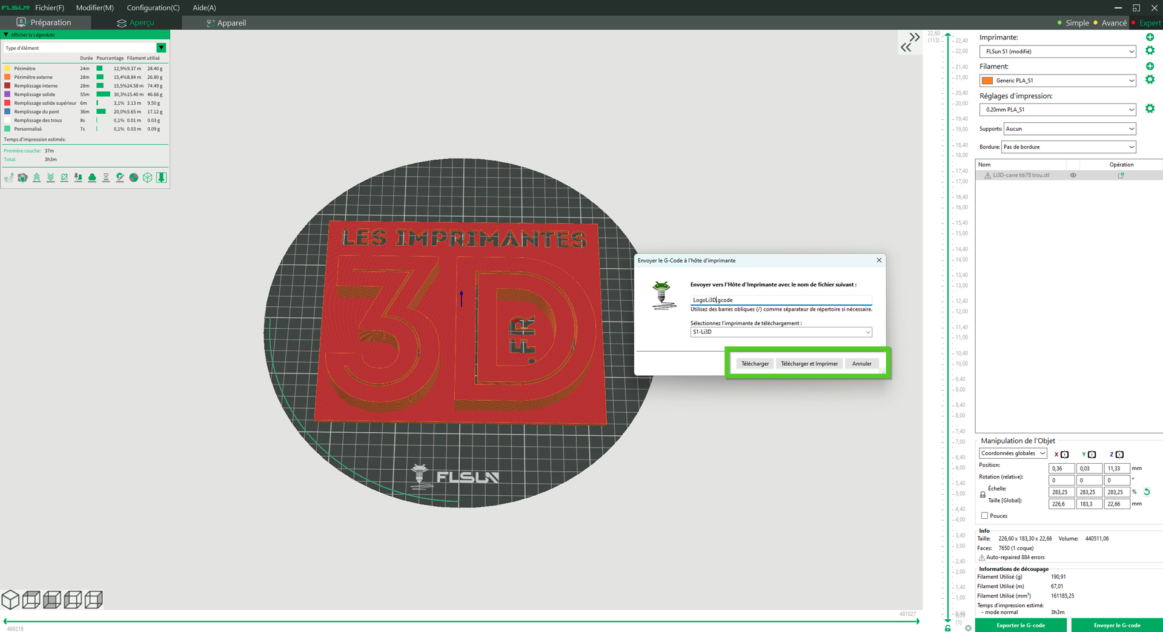Collapse the right sidebar with double-arrow icon
The height and width of the screenshot is (632, 1163).
(910, 42)
